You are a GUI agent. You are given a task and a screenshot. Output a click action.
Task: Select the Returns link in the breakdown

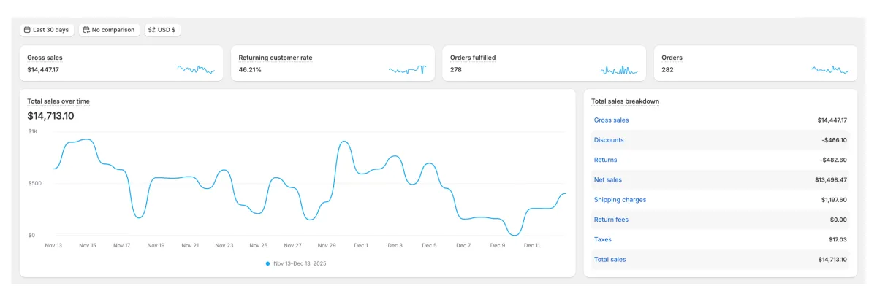605,160
